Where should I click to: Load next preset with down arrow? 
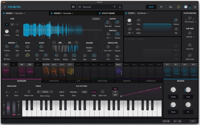point(120,7)
